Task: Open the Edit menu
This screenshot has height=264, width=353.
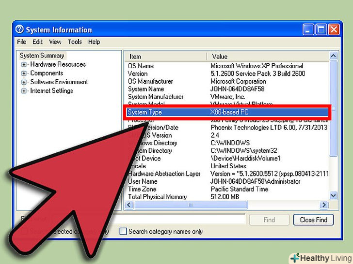Action: pyautogui.click(x=38, y=42)
